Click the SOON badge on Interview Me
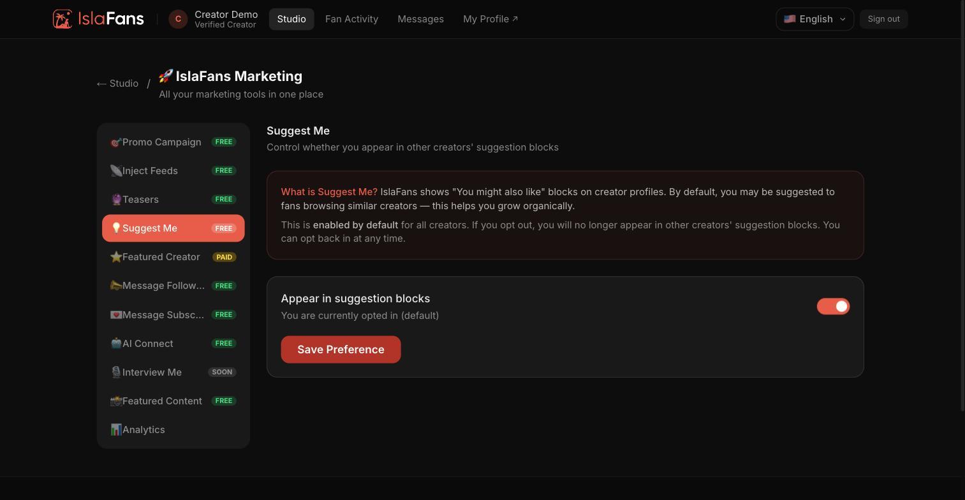The image size is (965, 500). (222, 372)
